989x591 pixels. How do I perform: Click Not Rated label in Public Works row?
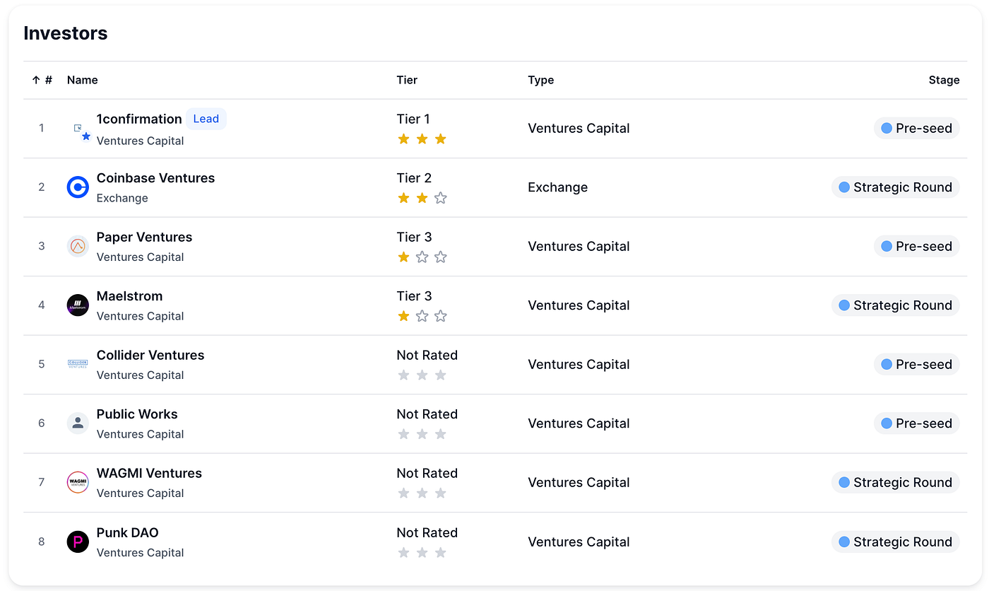(x=427, y=414)
